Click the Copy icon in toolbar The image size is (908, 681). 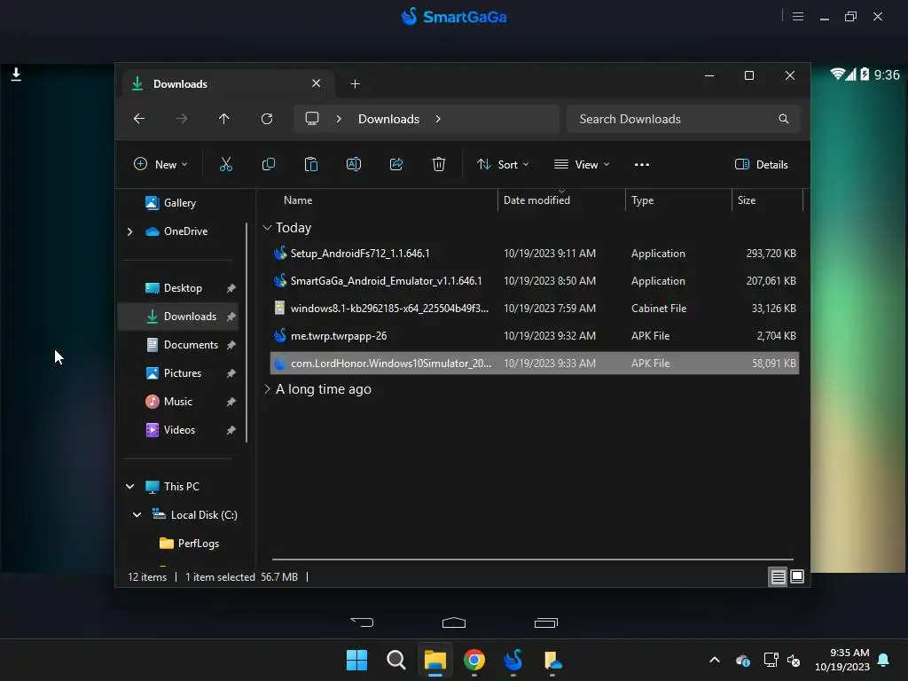point(268,164)
